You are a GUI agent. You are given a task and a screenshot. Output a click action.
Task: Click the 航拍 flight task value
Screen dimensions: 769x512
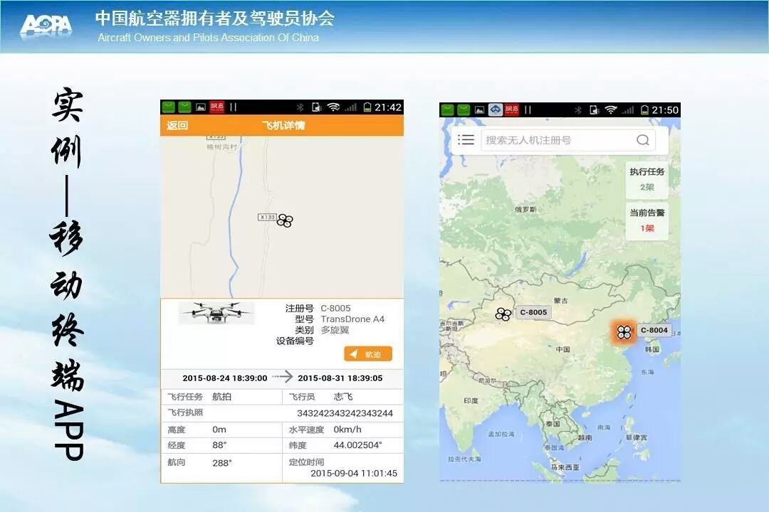pos(221,396)
